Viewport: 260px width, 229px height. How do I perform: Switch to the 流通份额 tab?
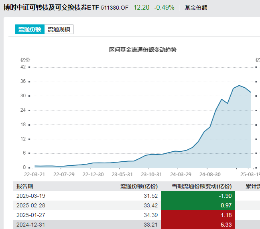30,29
